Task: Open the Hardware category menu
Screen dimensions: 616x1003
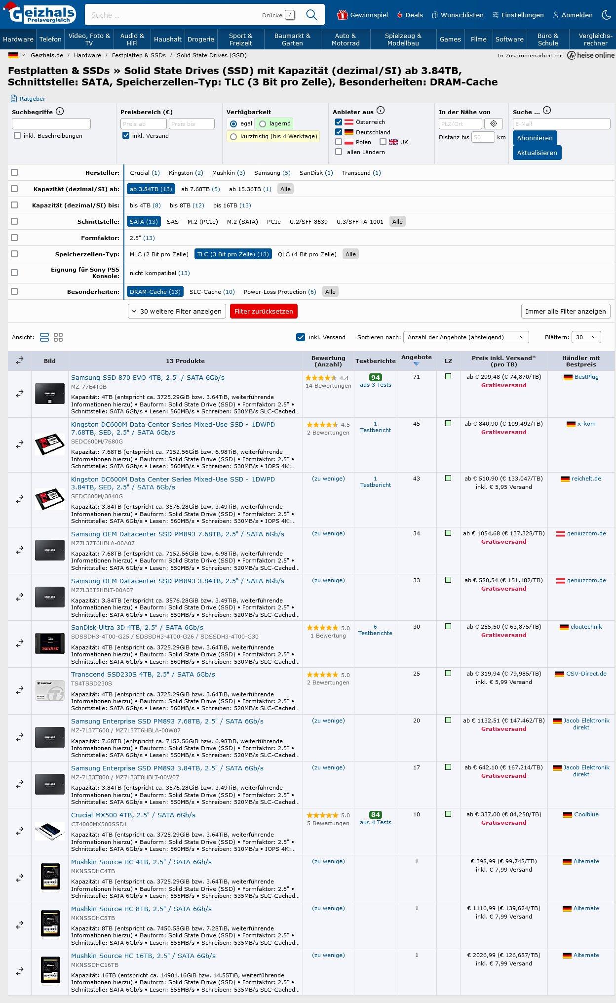Action: click(18, 39)
